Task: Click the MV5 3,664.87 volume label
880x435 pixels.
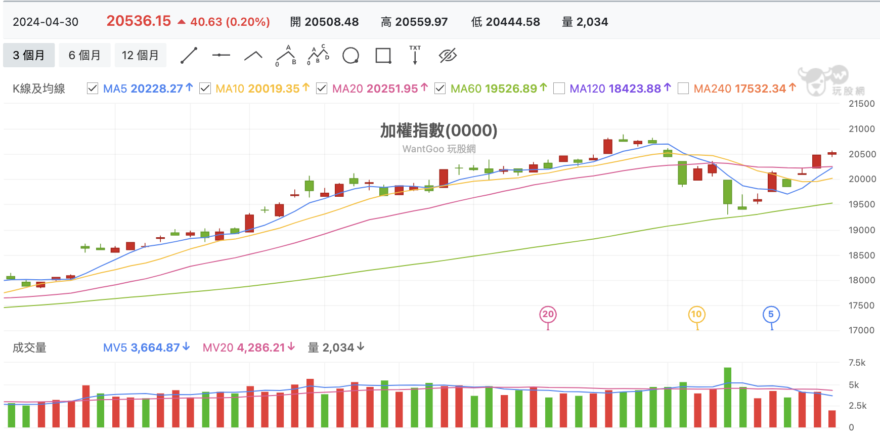Action: (x=147, y=347)
